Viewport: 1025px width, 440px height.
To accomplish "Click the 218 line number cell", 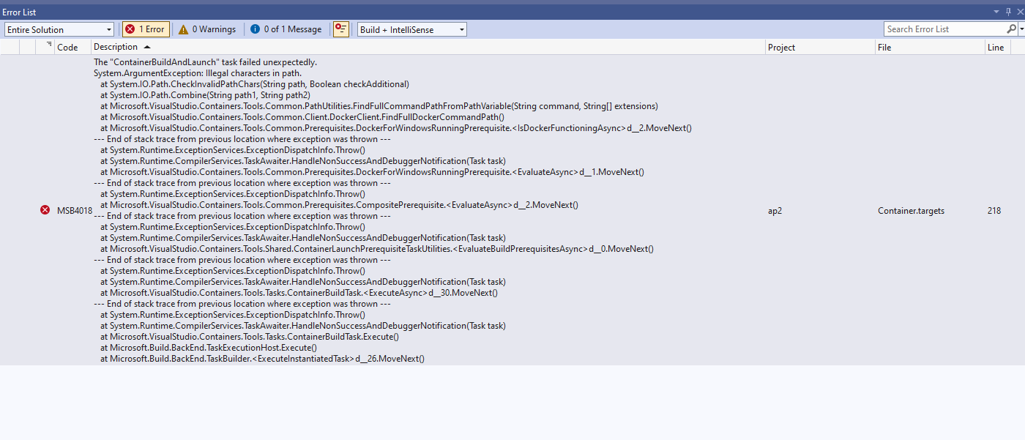I will coord(994,211).
